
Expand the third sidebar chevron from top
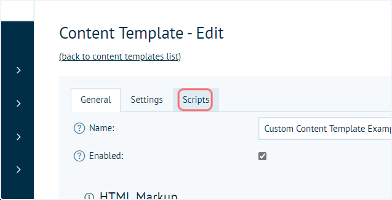pos(19,136)
